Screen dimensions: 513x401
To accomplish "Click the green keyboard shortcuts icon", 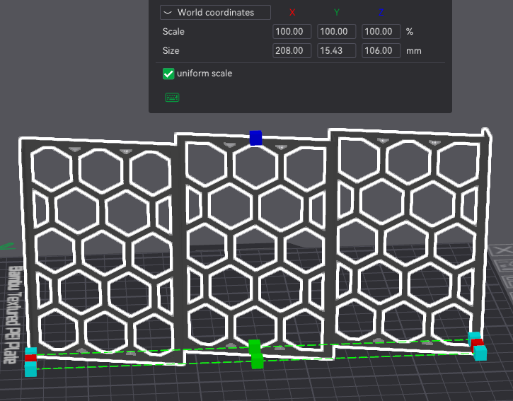I will click(172, 97).
